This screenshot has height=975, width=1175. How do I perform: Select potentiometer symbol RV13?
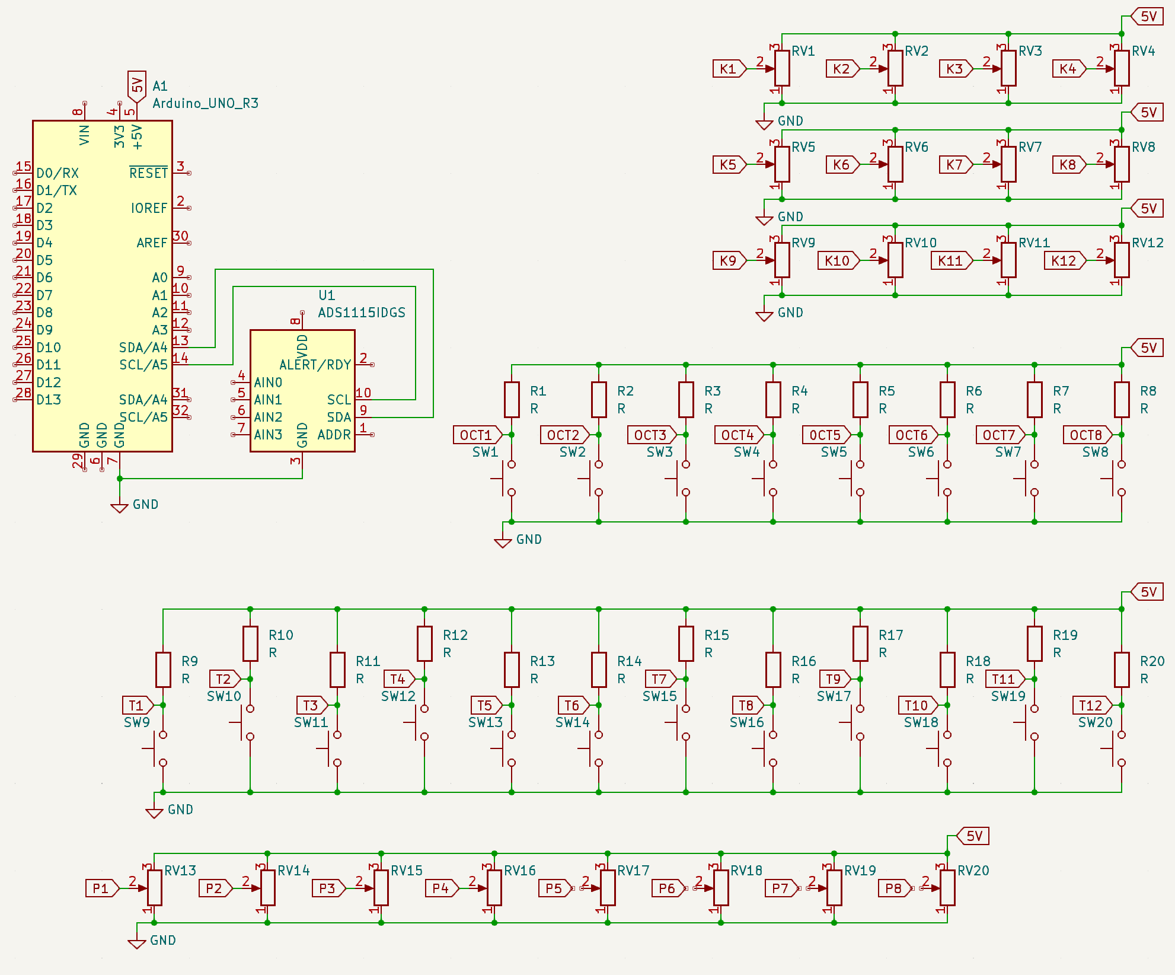click(x=154, y=888)
